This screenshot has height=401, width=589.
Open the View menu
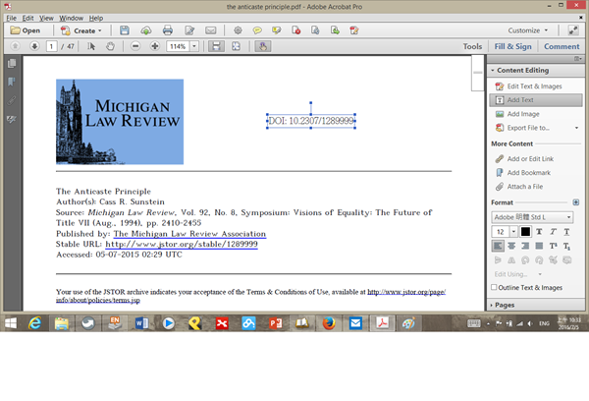[46, 18]
